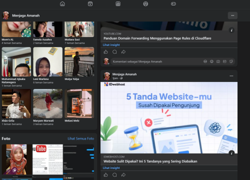Image resolution: width=250 pixels, height=180 pixels.
Task: Open friend Melani Melz photo
Action: [x=79, y=103]
